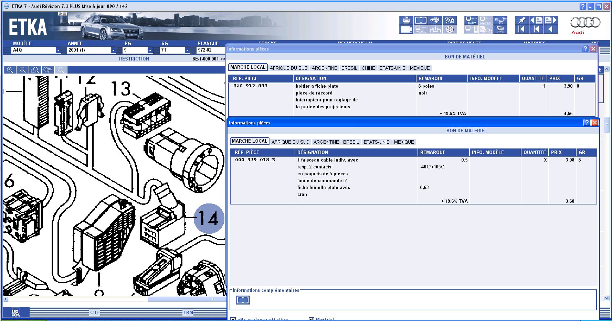Enable the Matériel checkbox
612x321 pixels.
point(312,319)
